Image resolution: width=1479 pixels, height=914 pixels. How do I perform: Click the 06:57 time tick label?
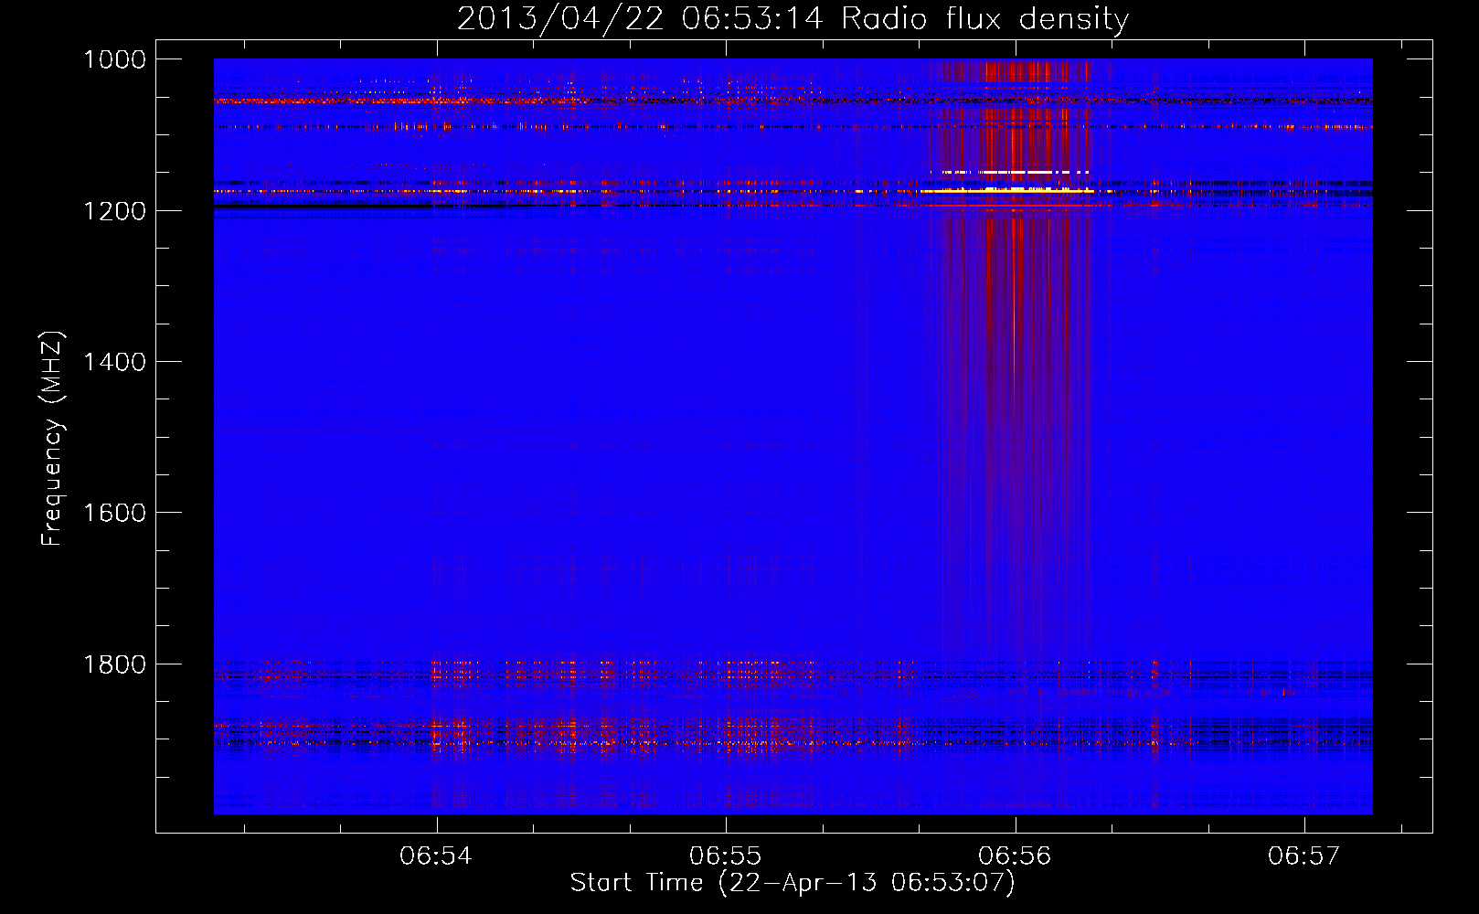(1303, 856)
